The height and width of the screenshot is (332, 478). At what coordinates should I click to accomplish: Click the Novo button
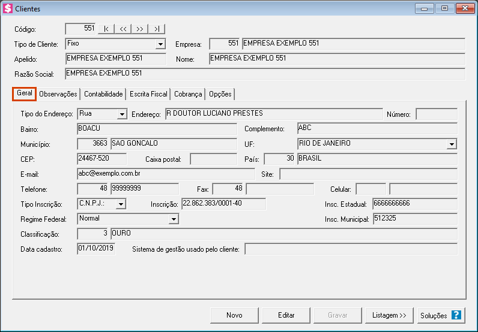(x=234, y=315)
